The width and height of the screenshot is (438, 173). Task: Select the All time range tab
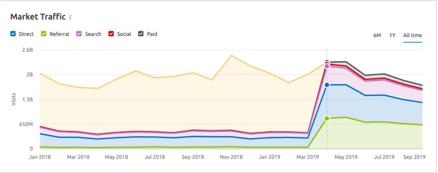point(412,35)
